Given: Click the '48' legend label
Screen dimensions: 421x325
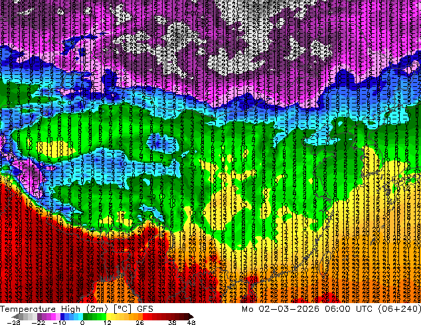Looking at the screenshot, I should tap(191, 322).
